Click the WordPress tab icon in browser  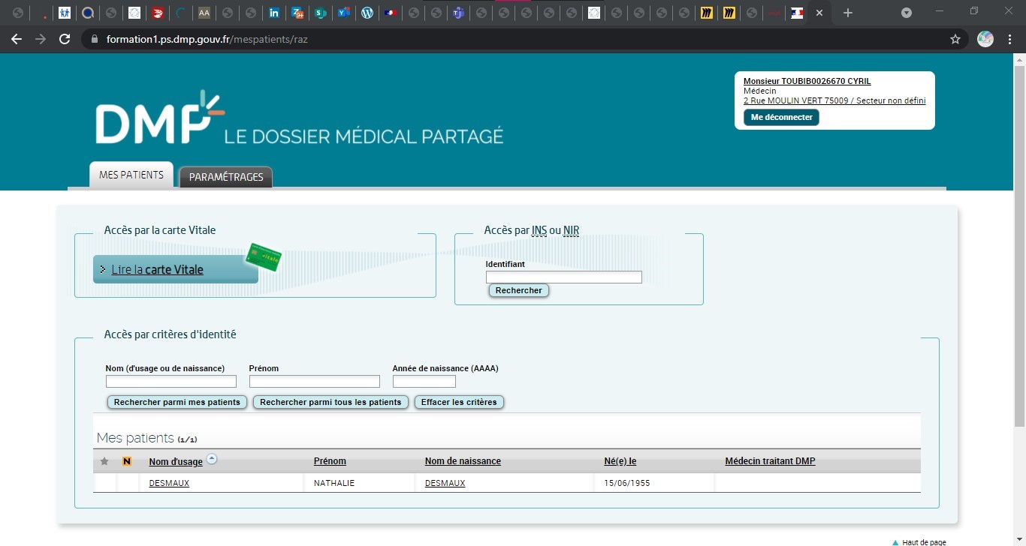coord(367,12)
